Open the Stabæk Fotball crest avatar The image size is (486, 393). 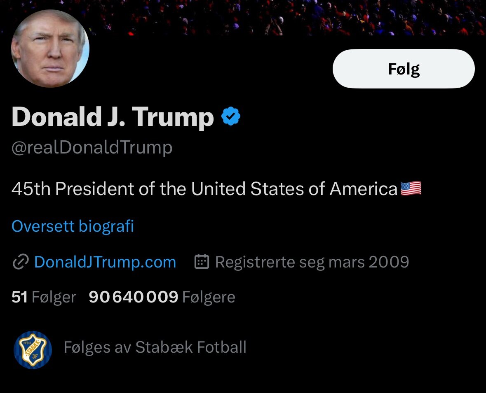click(33, 350)
